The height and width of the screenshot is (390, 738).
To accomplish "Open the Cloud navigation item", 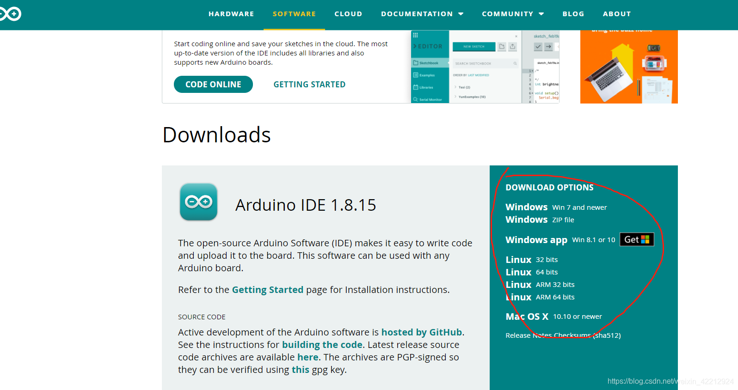I will tap(348, 14).
